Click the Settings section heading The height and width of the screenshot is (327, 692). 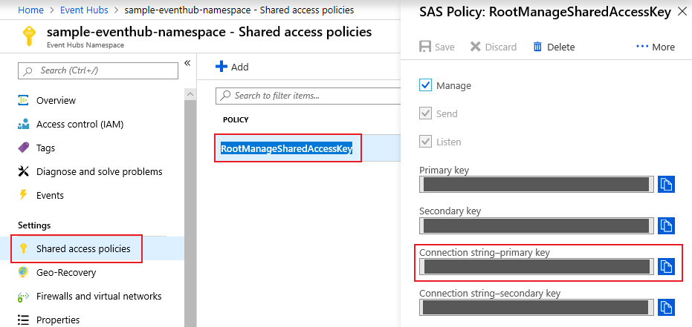coord(34,225)
